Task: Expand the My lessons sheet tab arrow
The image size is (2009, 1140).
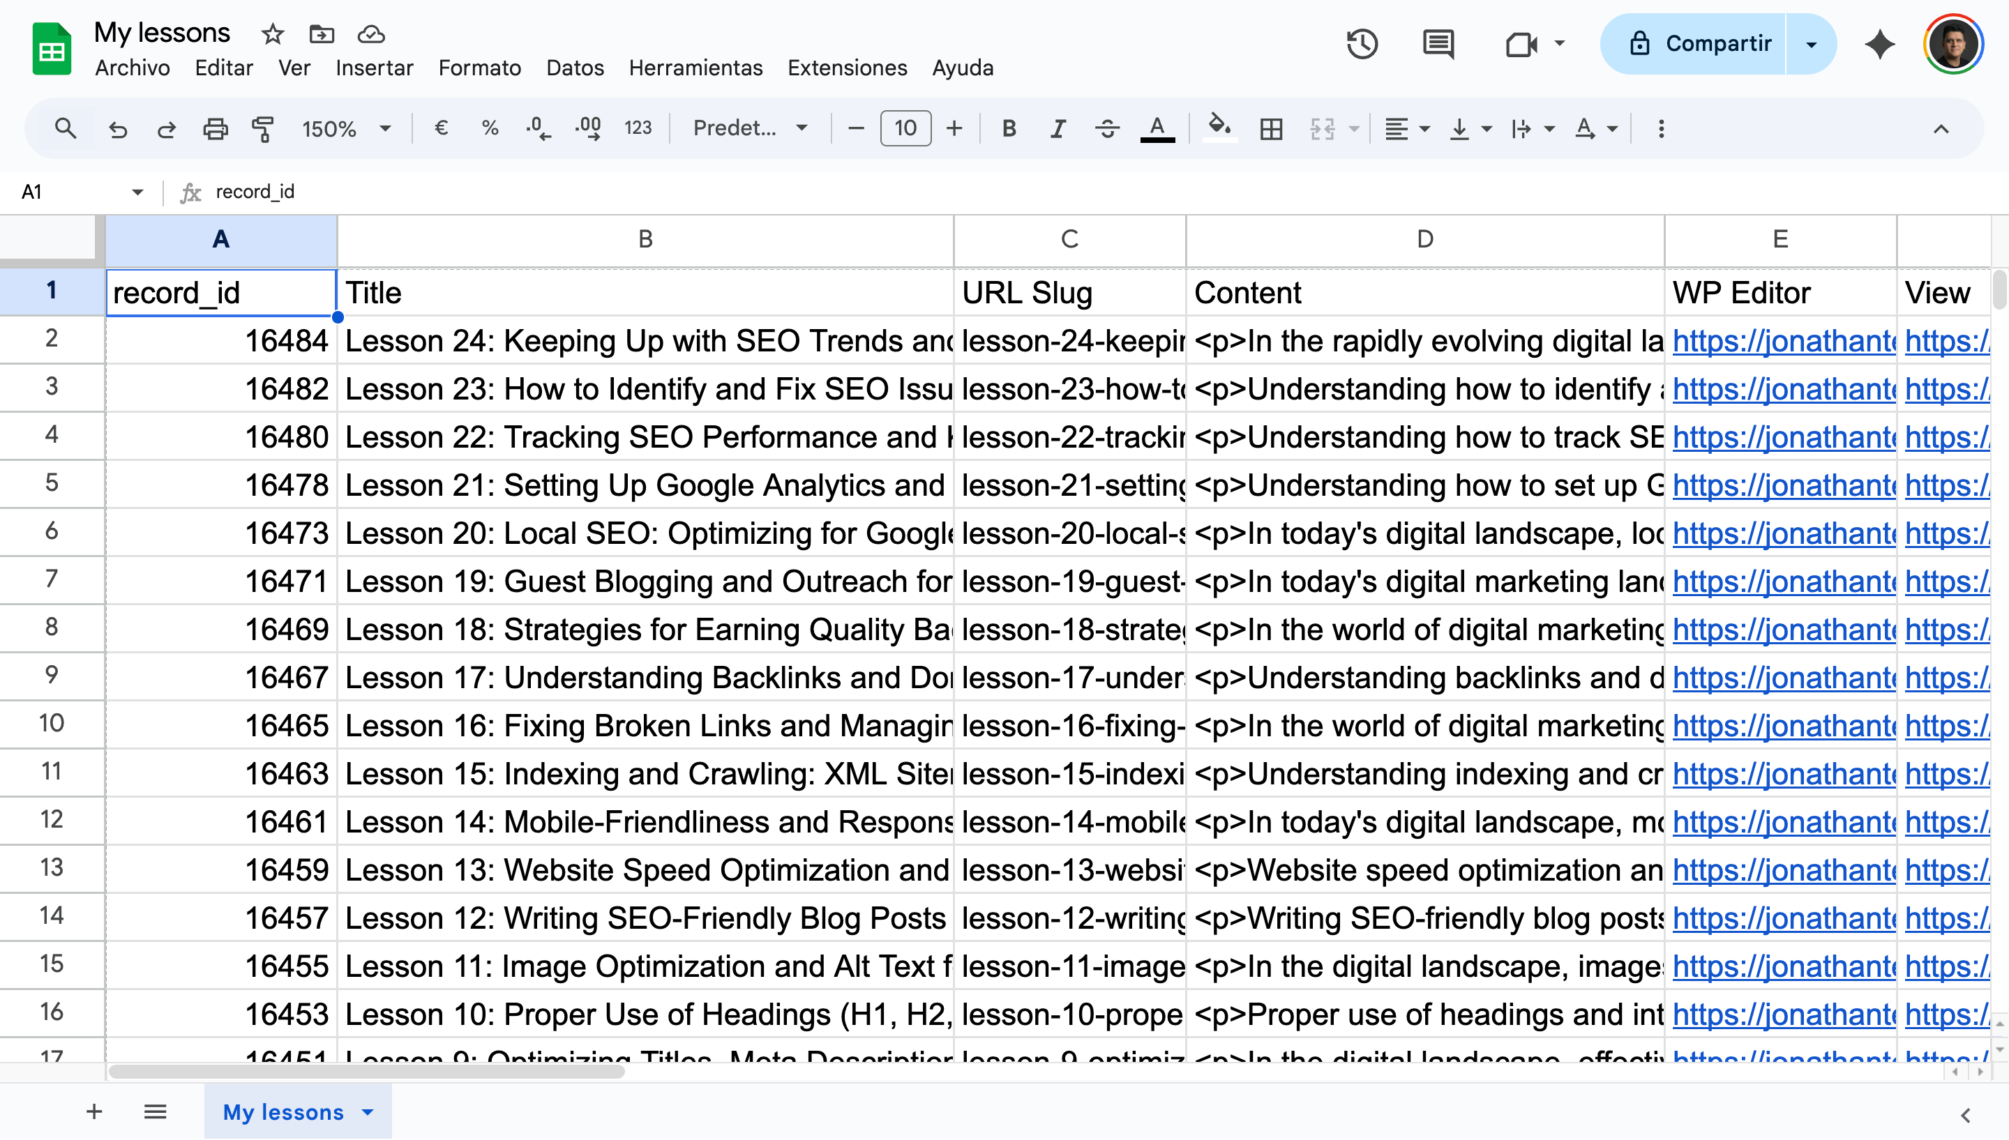Action: pyautogui.click(x=368, y=1112)
